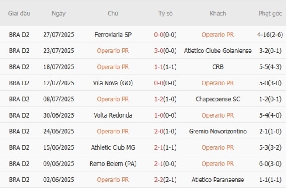The width and height of the screenshot is (286, 188).
Task: Click the Phạt góc column header
Action: click(270, 13)
